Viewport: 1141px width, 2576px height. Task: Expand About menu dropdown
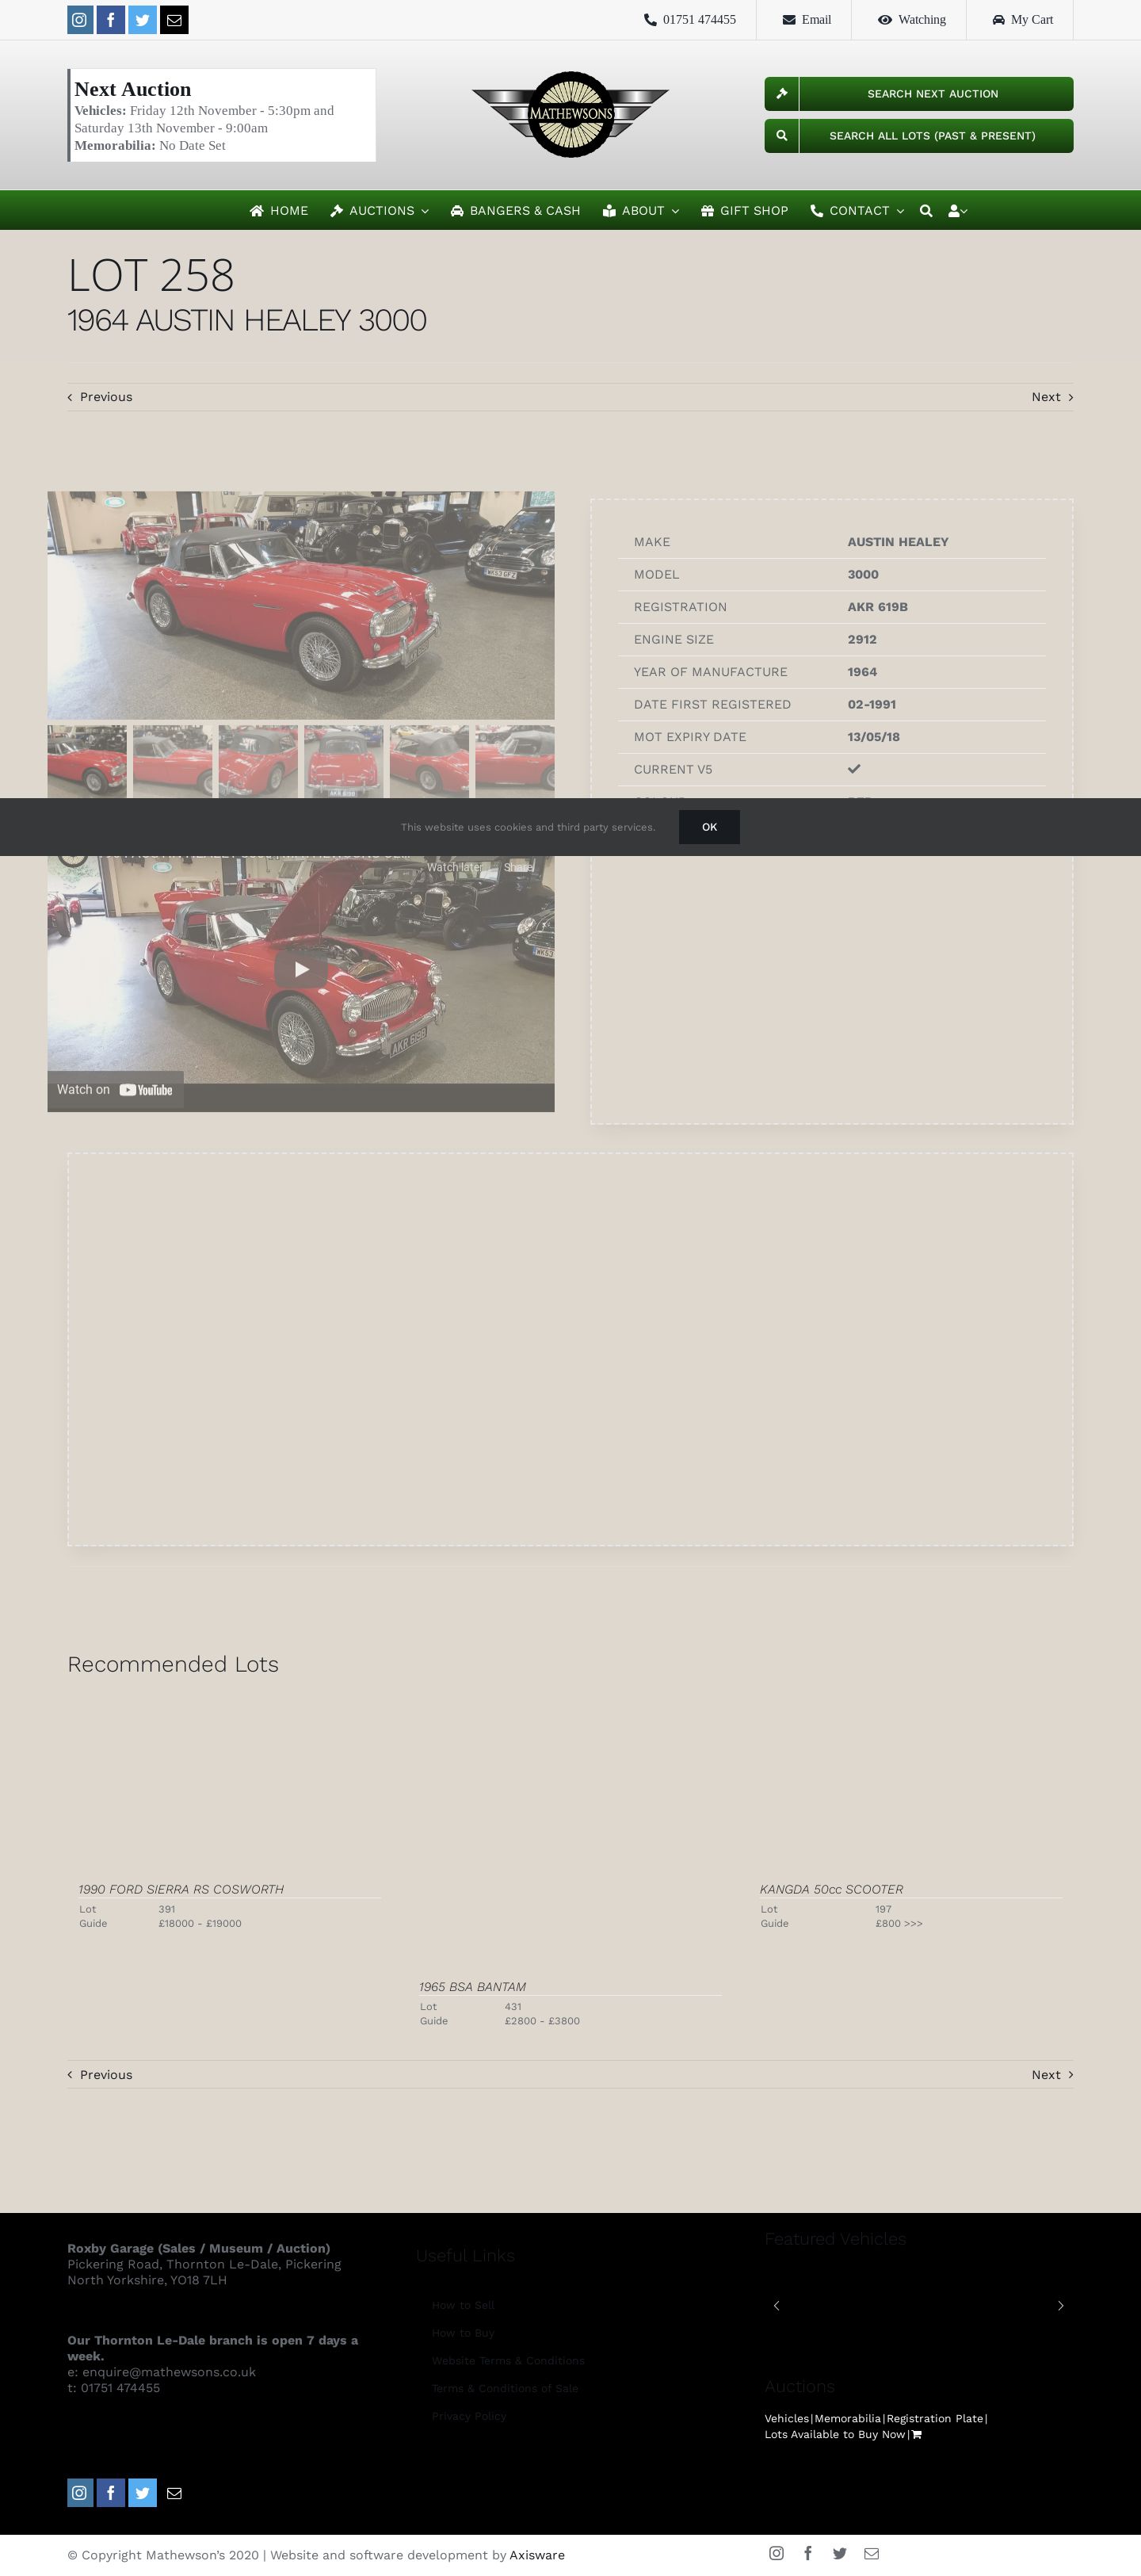(641, 211)
